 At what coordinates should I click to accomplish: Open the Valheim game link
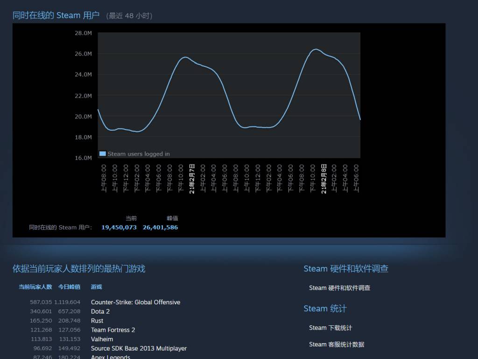click(x=102, y=339)
